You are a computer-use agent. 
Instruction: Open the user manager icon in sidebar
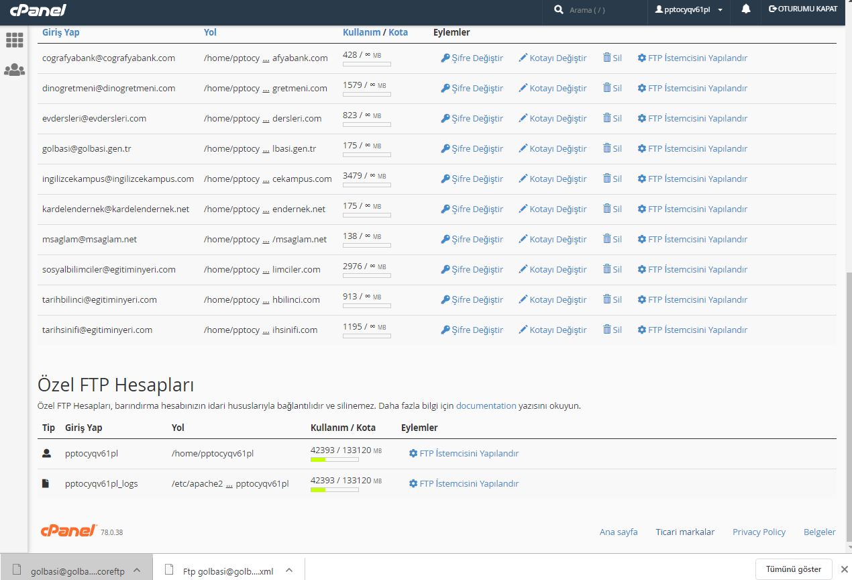(x=14, y=69)
